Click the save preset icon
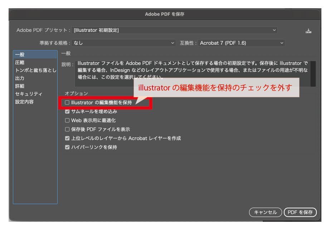Viewport: 330px width, 230px height. [308, 31]
